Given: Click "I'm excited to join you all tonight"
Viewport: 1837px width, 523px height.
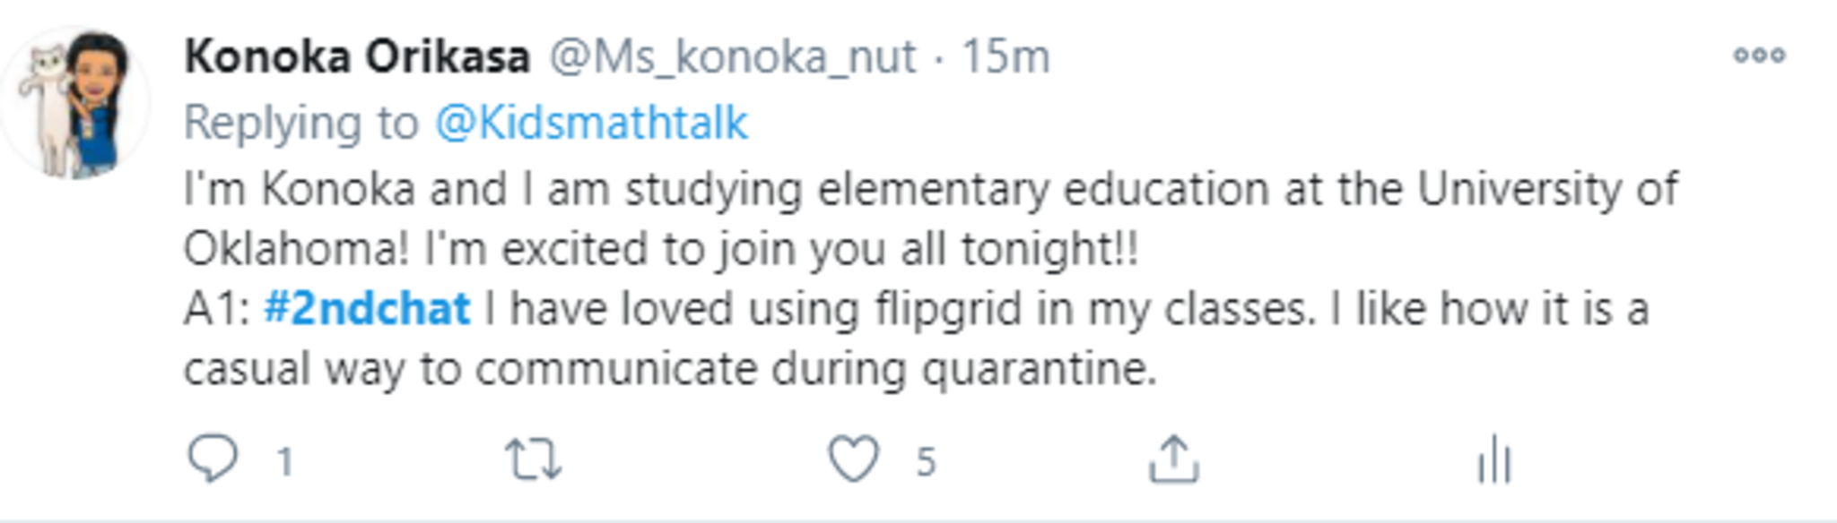Looking at the screenshot, I should coord(780,249).
